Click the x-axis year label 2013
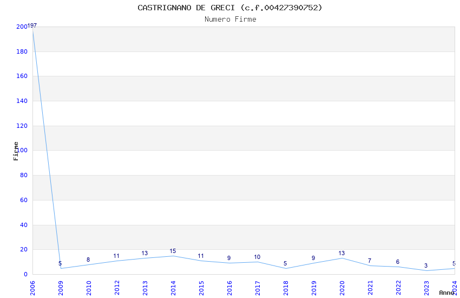 point(145,288)
